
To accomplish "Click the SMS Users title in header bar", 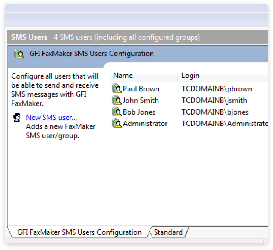I will point(29,37).
